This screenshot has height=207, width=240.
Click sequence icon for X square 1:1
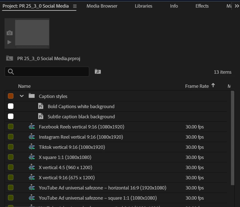(32, 157)
